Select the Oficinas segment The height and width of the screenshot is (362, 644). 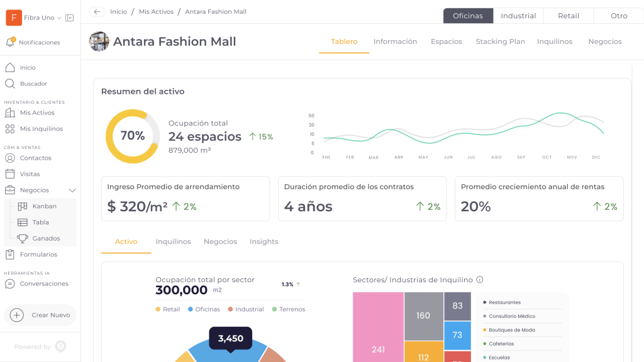pos(468,16)
